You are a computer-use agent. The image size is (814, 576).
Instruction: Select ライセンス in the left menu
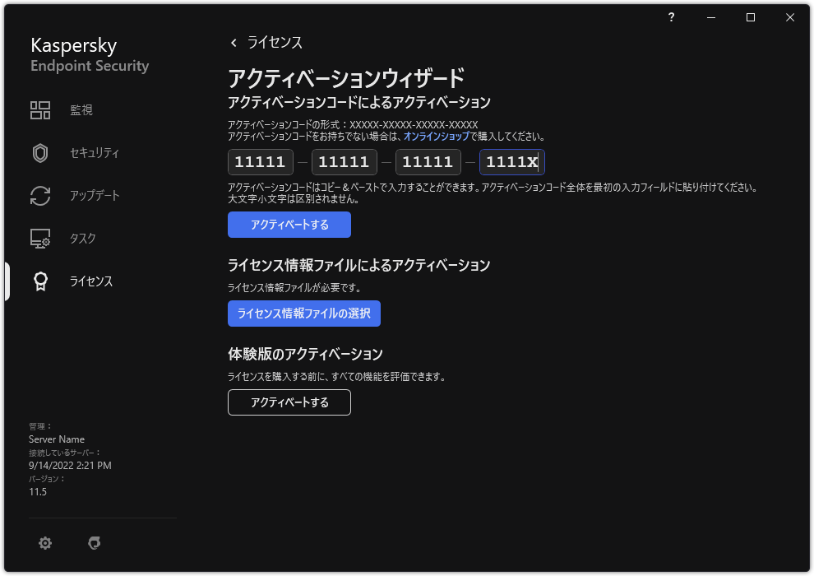point(90,281)
